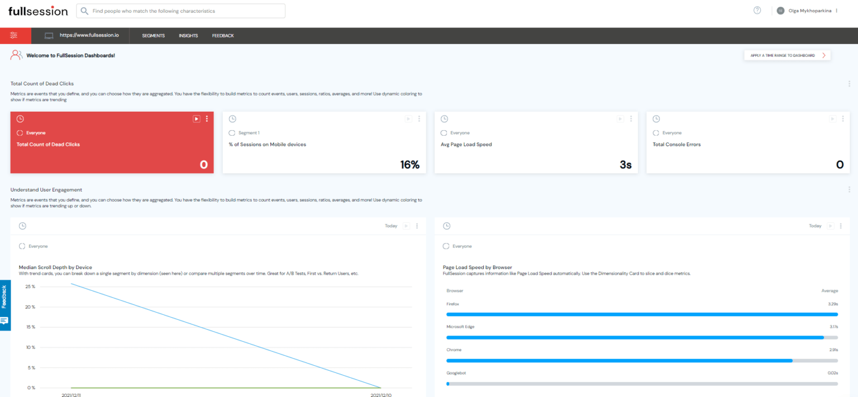Open the help question mark icon

(756, 10)
